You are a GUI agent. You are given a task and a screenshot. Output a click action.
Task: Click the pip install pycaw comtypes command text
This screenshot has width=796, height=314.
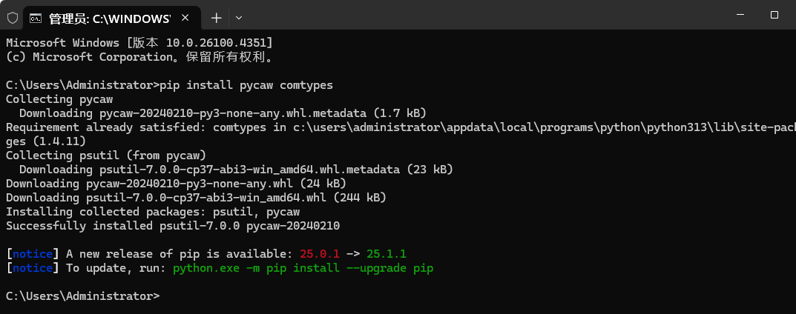point(246,85)
